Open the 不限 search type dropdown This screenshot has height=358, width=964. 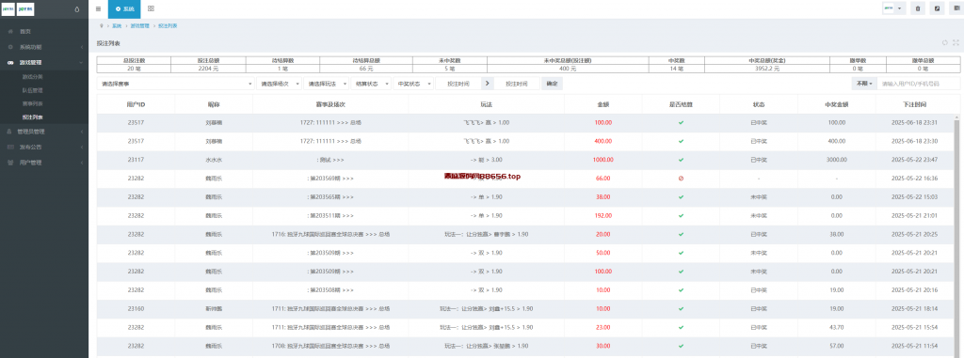pyautogui.click(x=863, y=84)
